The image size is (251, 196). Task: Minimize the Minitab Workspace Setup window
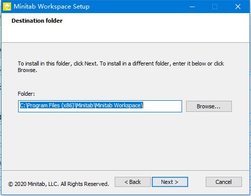point(192,7)
